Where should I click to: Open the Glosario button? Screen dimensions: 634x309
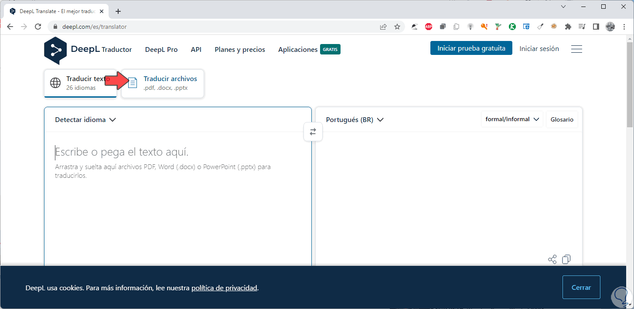click(562, 119)
